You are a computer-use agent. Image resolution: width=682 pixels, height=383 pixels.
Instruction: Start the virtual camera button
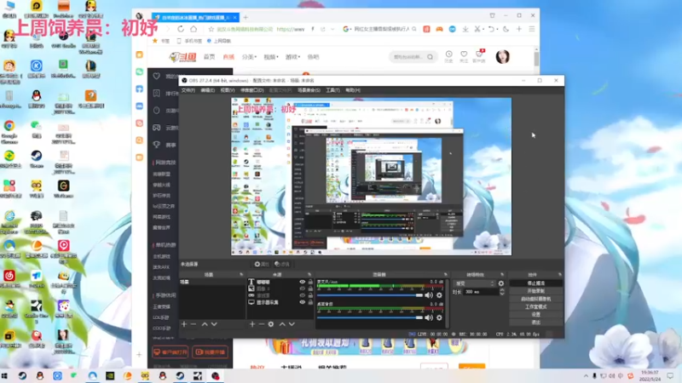(536, 299)
